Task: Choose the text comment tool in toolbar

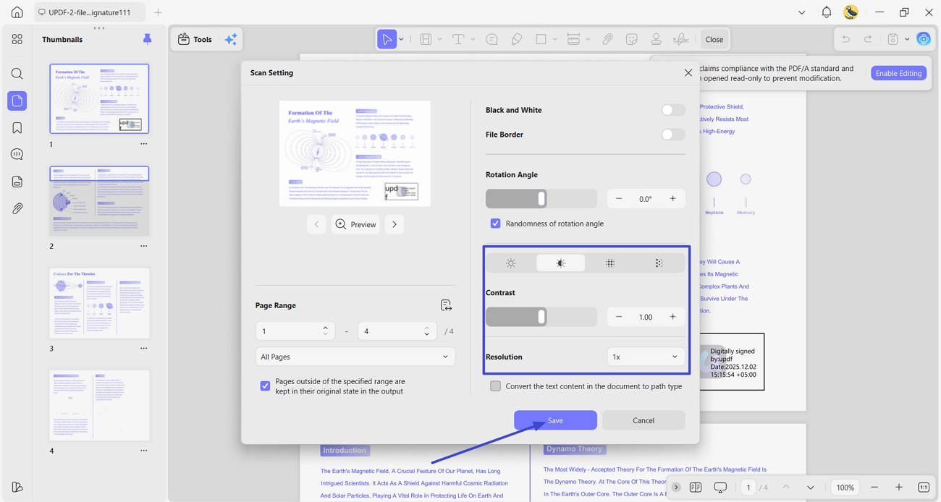Action: 458,39
